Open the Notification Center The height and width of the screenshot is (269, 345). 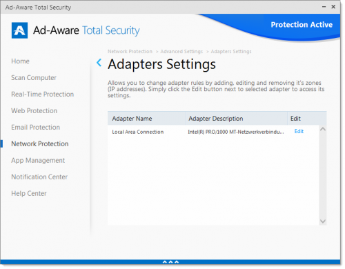pos(39,177)
